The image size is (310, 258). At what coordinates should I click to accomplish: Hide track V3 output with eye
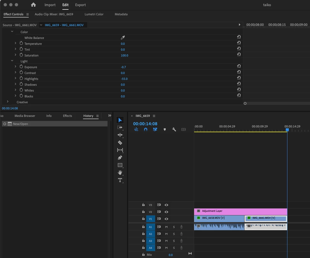pyautogui.click(x=167, y=205)
